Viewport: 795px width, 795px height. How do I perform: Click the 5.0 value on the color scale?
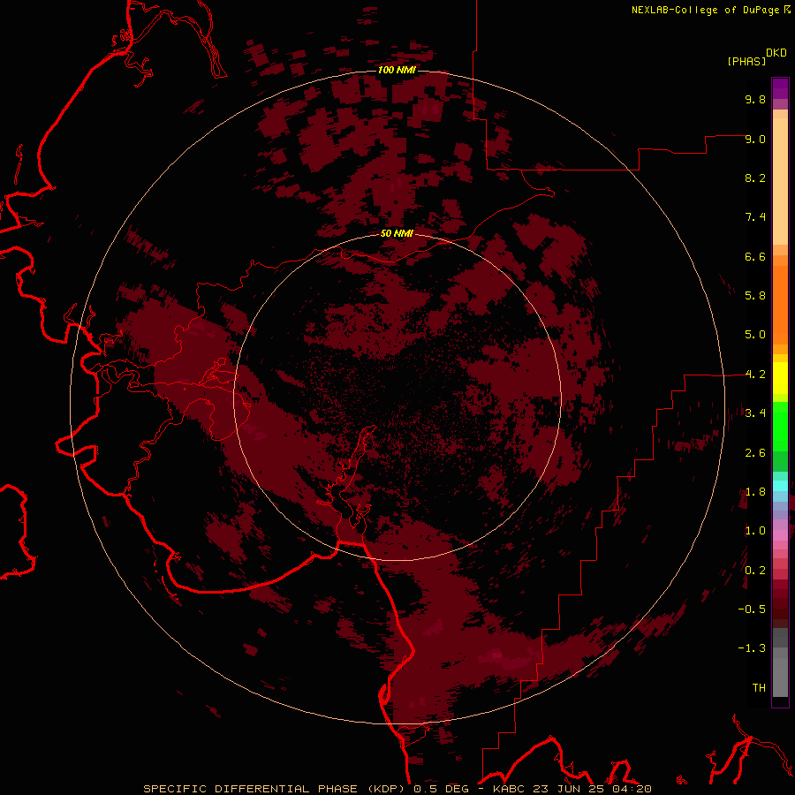pyautogui.click(x=755, y=335)
